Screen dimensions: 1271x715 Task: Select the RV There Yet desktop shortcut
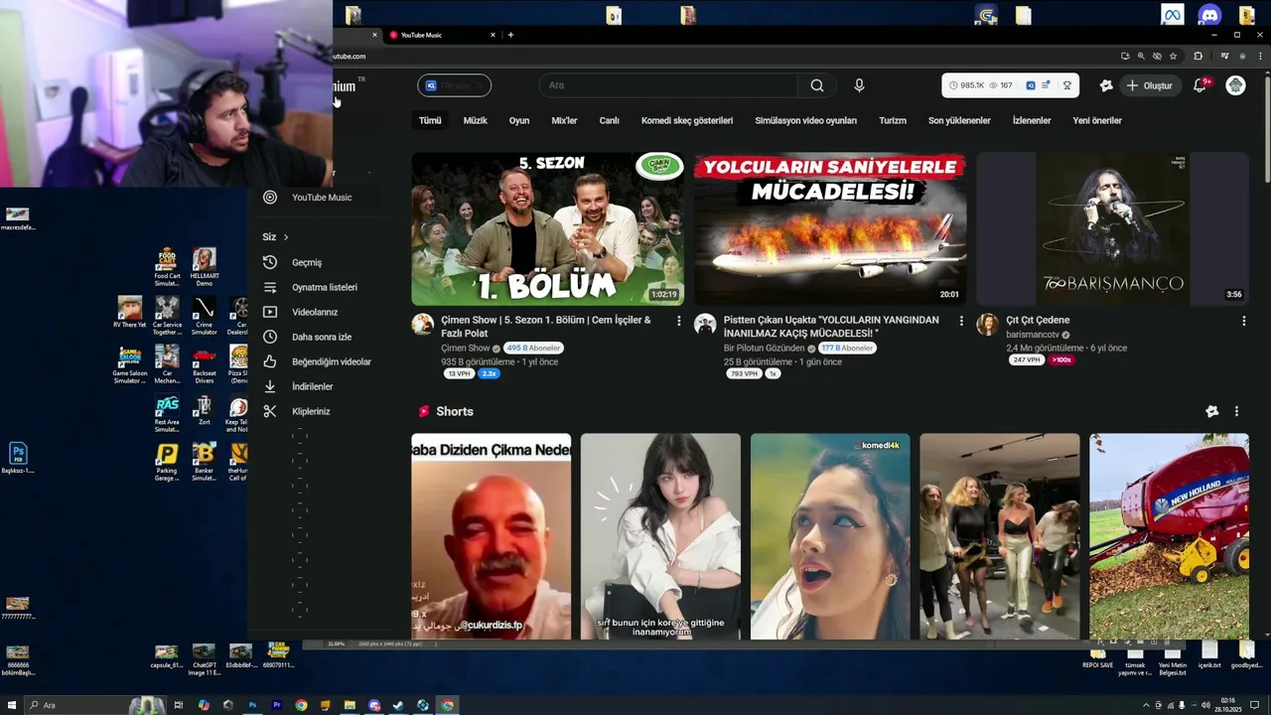(x=129, y=312)
